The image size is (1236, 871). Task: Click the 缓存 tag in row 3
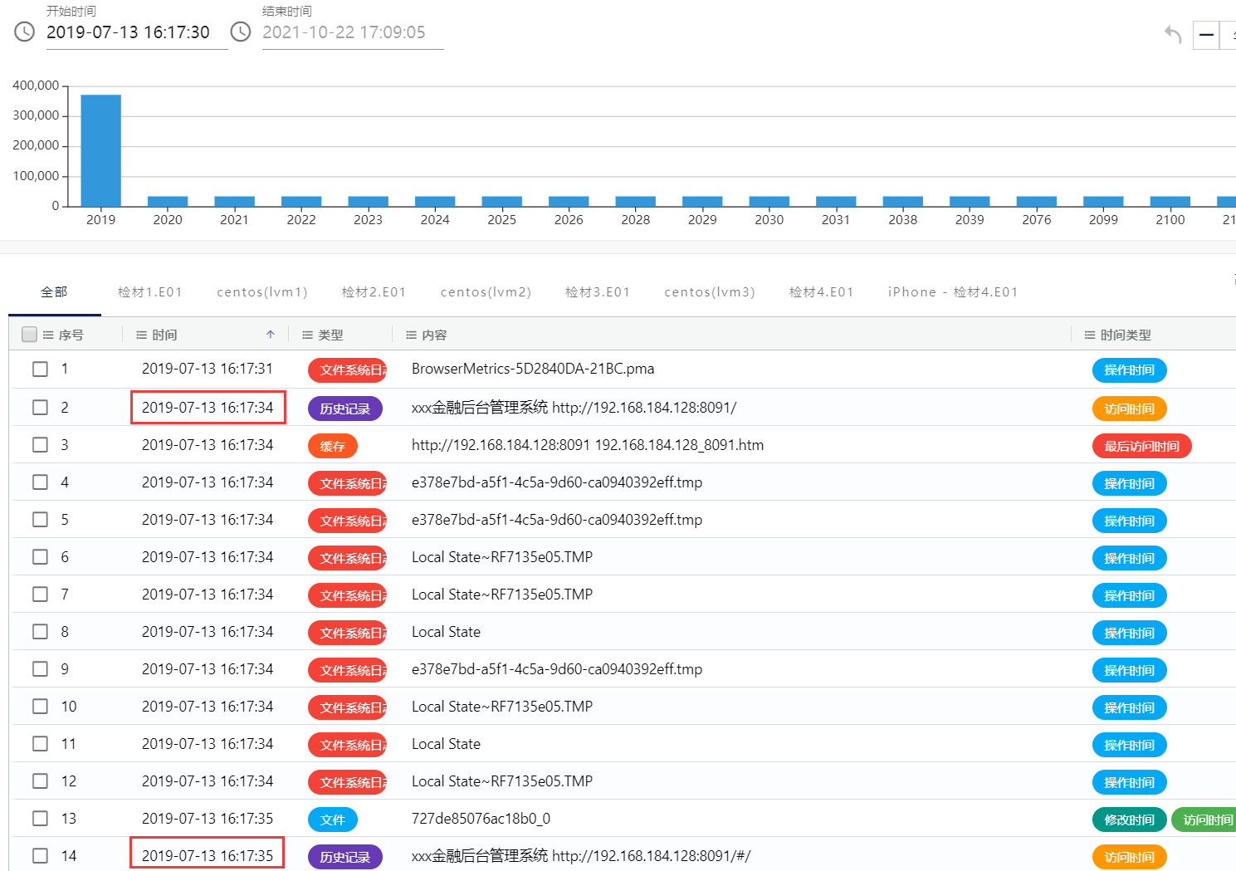coord(333,446)
